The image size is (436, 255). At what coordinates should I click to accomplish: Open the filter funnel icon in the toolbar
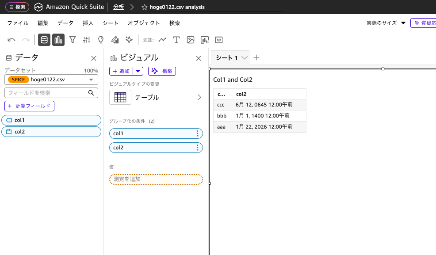point(72,39)
